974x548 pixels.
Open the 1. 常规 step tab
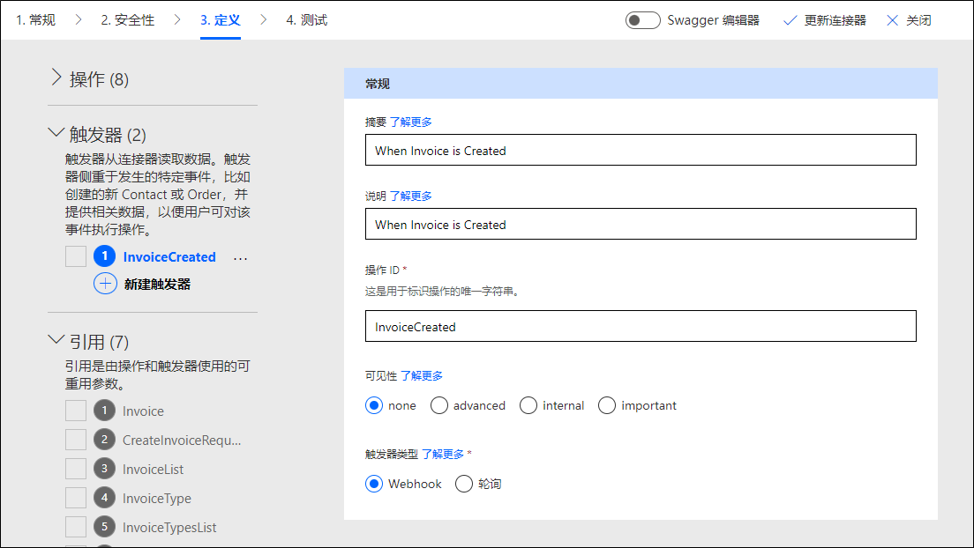click(35, 20)
